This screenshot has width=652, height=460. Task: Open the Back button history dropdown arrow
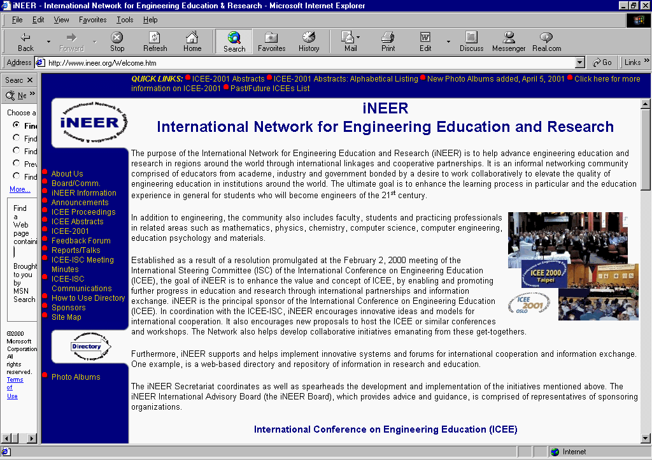(x=48, y=41)
